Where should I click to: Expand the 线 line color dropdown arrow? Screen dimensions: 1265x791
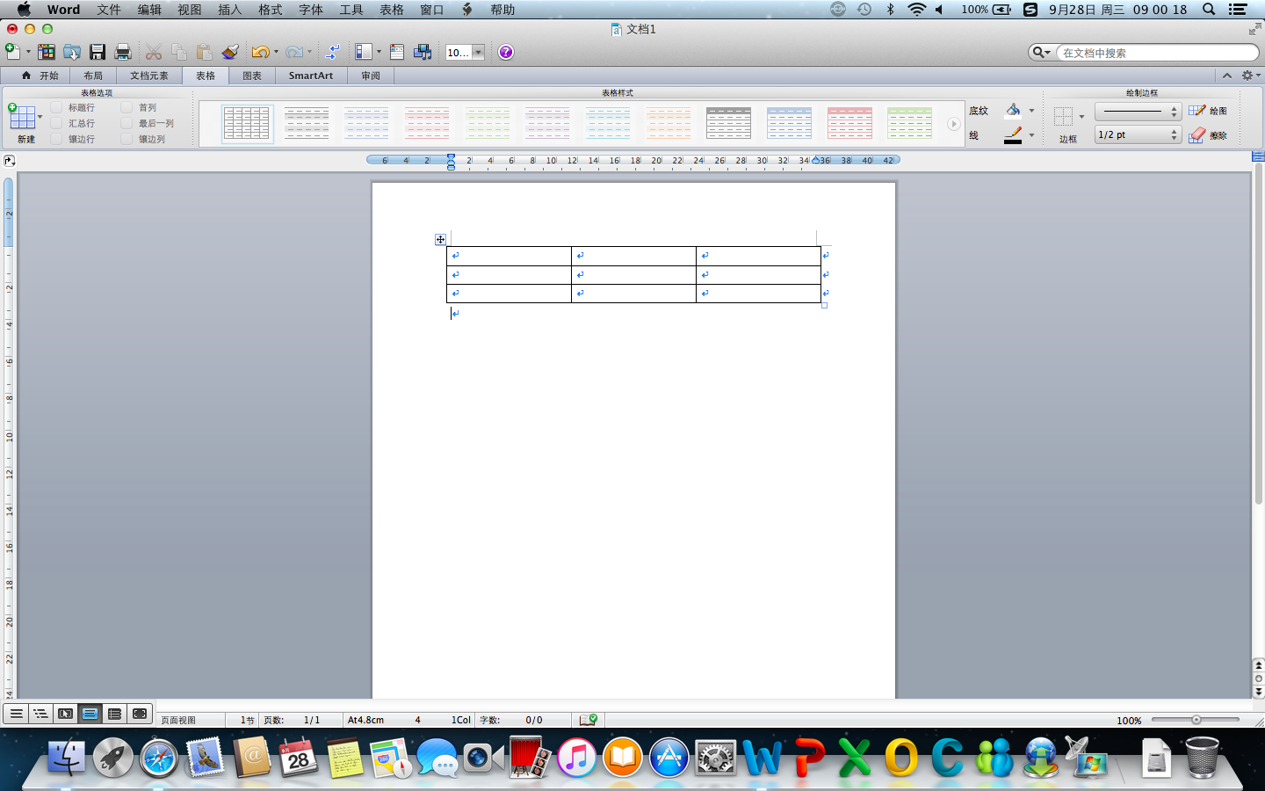(1031, 135)
